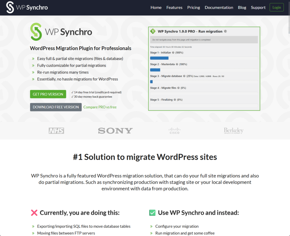290x236 pixels.
Task: Open the Support page
Action: tap(258, 7)
